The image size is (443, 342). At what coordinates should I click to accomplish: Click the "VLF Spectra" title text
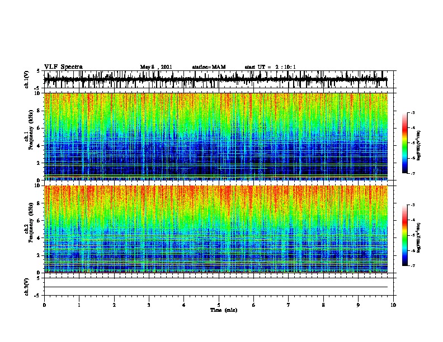(x=63, y=67)
